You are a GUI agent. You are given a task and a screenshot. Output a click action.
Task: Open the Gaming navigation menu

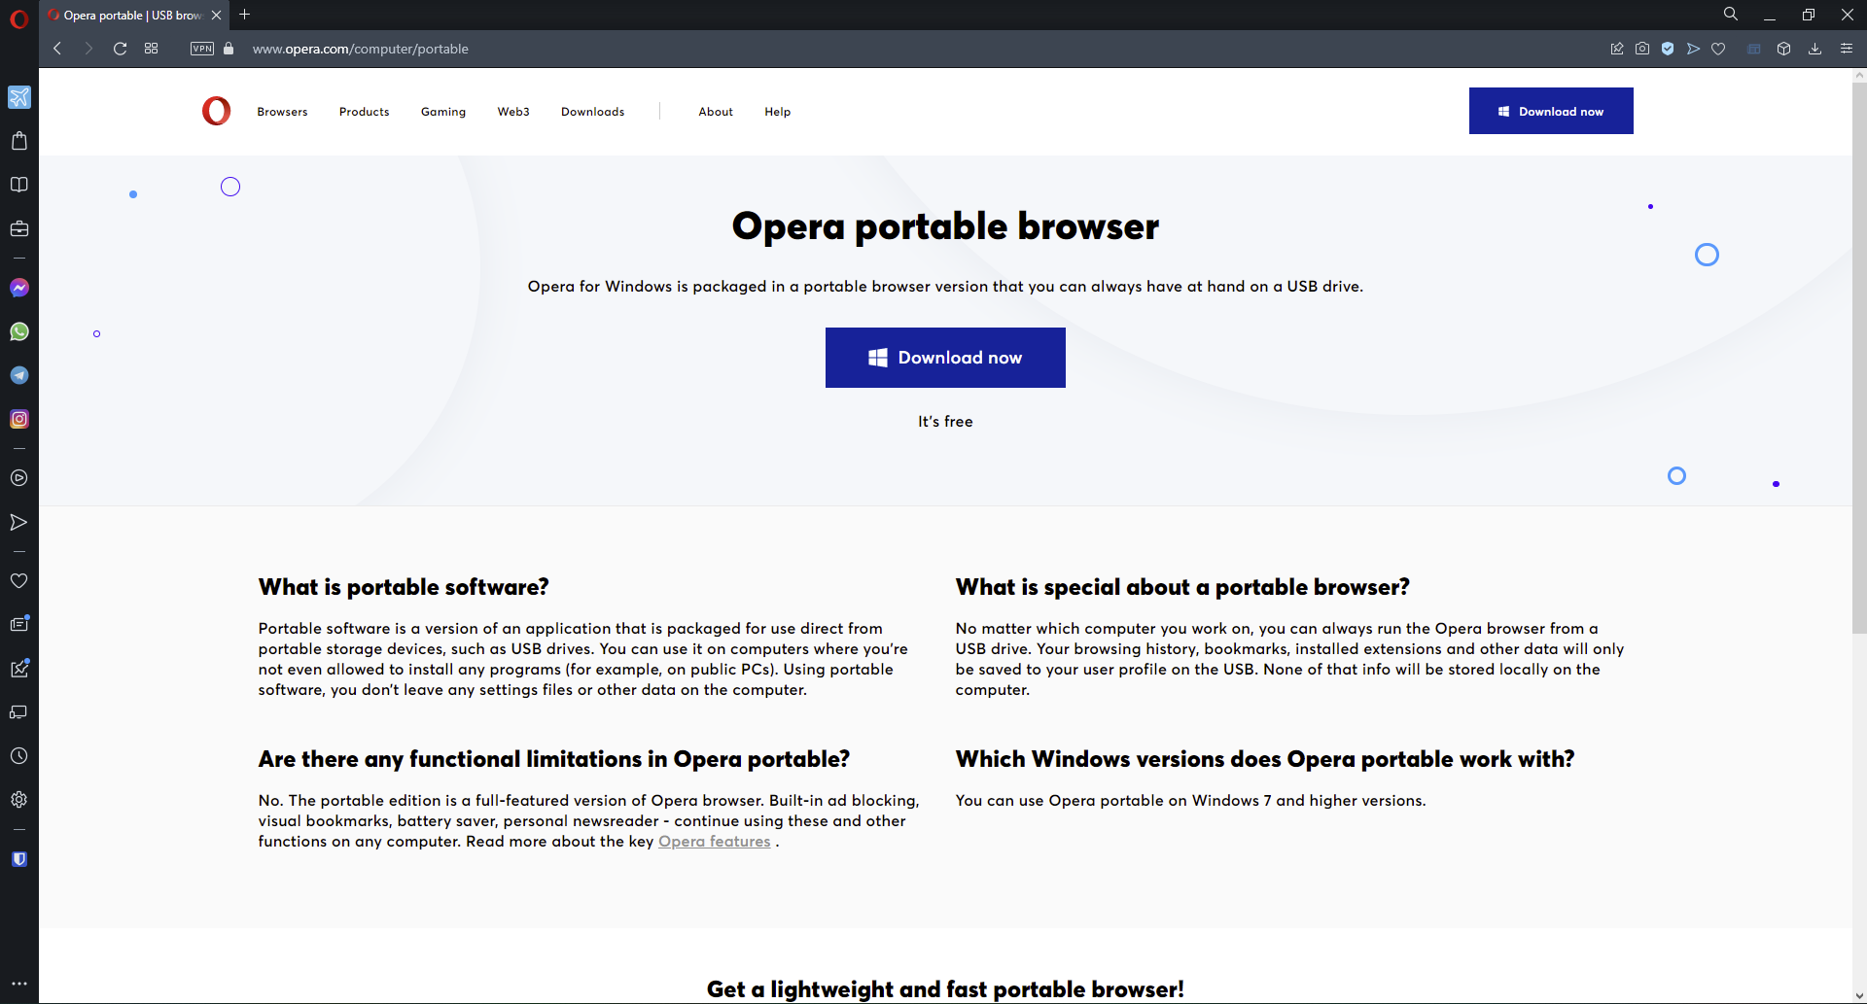pos(443,112)
